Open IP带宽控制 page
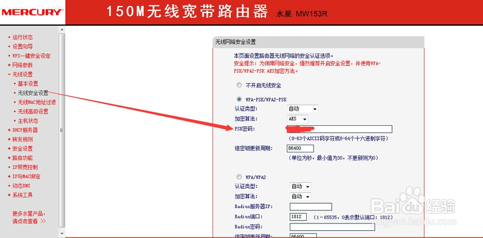Viewport: 483px width, 238px height. [25, 167]
